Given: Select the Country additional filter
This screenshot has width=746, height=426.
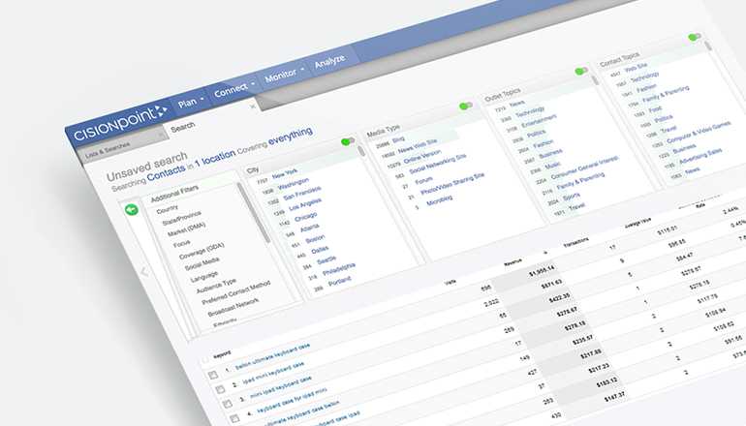Looking at the screenshot, I should (x=167, y=209).
